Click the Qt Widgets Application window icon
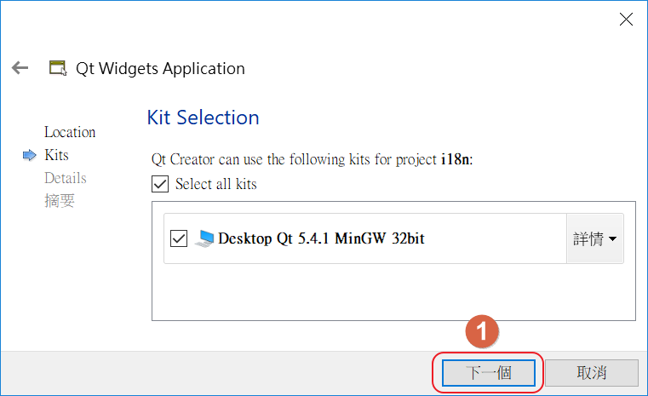 click(58, 68)
